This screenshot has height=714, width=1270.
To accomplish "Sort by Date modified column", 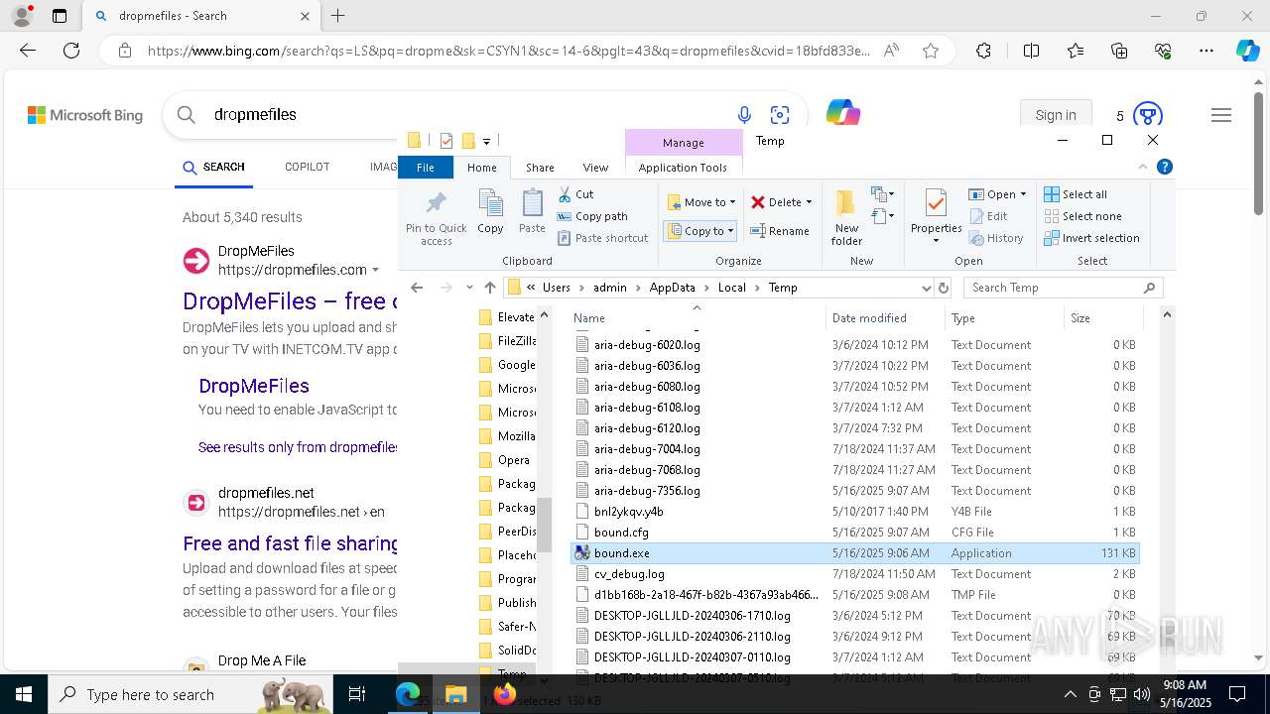I will (885, 318).
